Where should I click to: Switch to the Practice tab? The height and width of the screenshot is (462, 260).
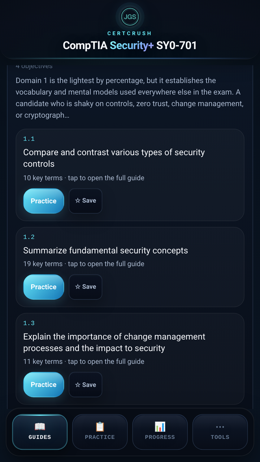(100, 432)
